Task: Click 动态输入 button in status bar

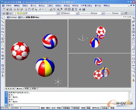Action: coord(105,108)
